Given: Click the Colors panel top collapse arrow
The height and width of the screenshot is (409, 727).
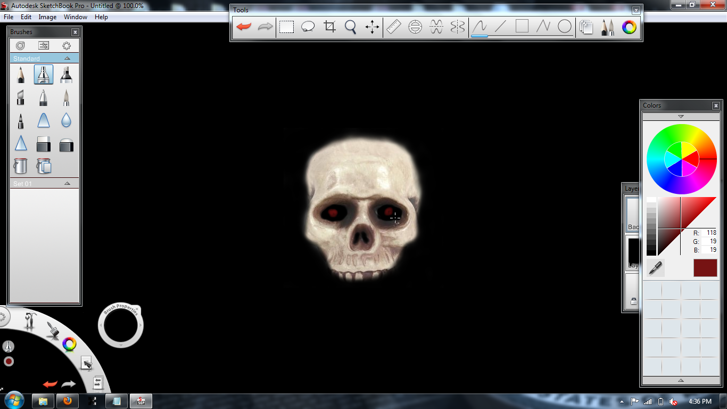Looking at the screenshot, I should pos(681,116).
